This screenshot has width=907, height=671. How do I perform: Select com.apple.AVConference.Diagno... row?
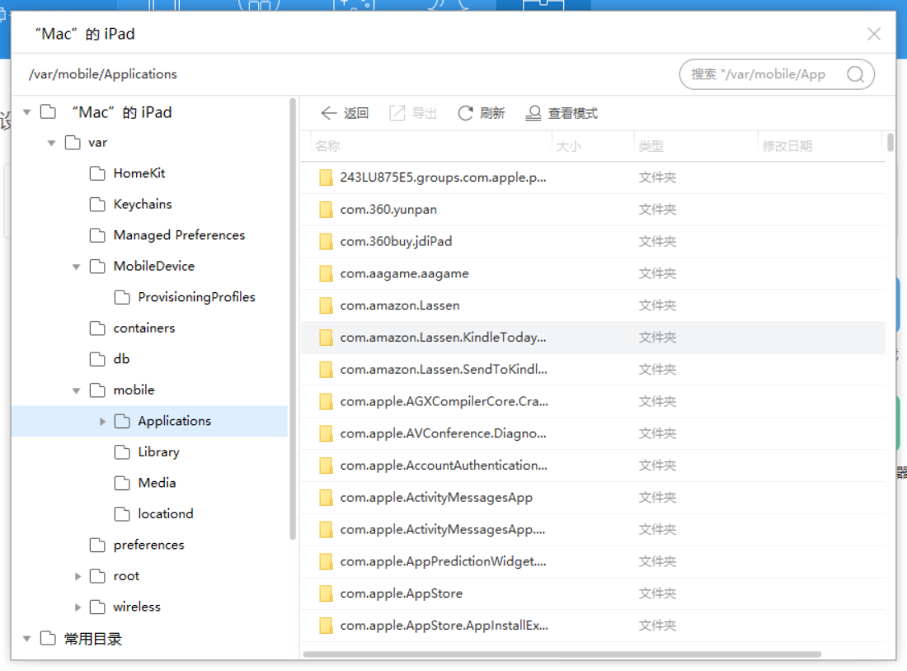(593, 433)
